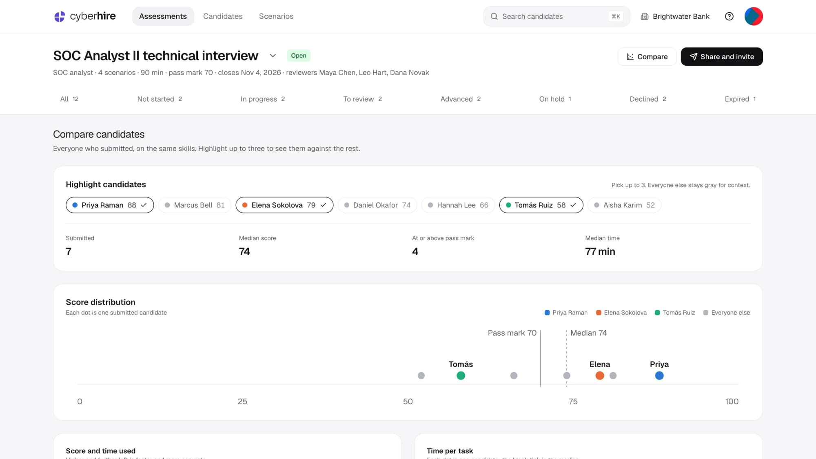Click Tomás green dot on chart
Screen dimensions: 816x459
tap(461, 375)
